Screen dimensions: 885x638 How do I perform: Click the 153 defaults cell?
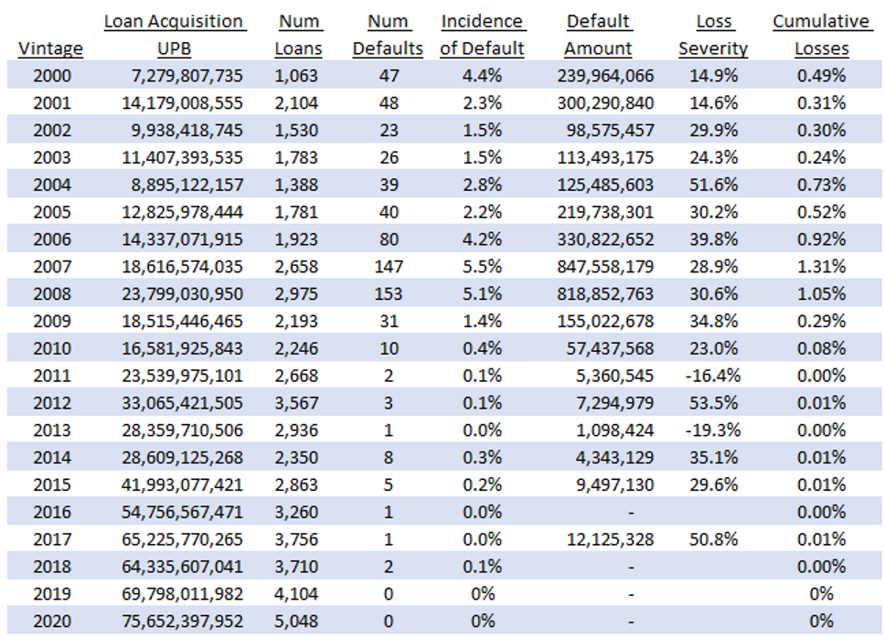click(389, 294)
